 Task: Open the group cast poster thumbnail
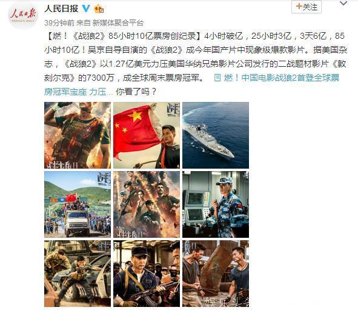pos(147,204)
